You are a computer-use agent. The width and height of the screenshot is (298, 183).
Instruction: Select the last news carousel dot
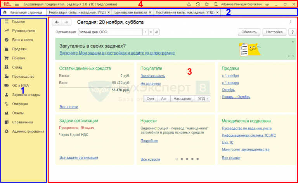pos(198,159)
